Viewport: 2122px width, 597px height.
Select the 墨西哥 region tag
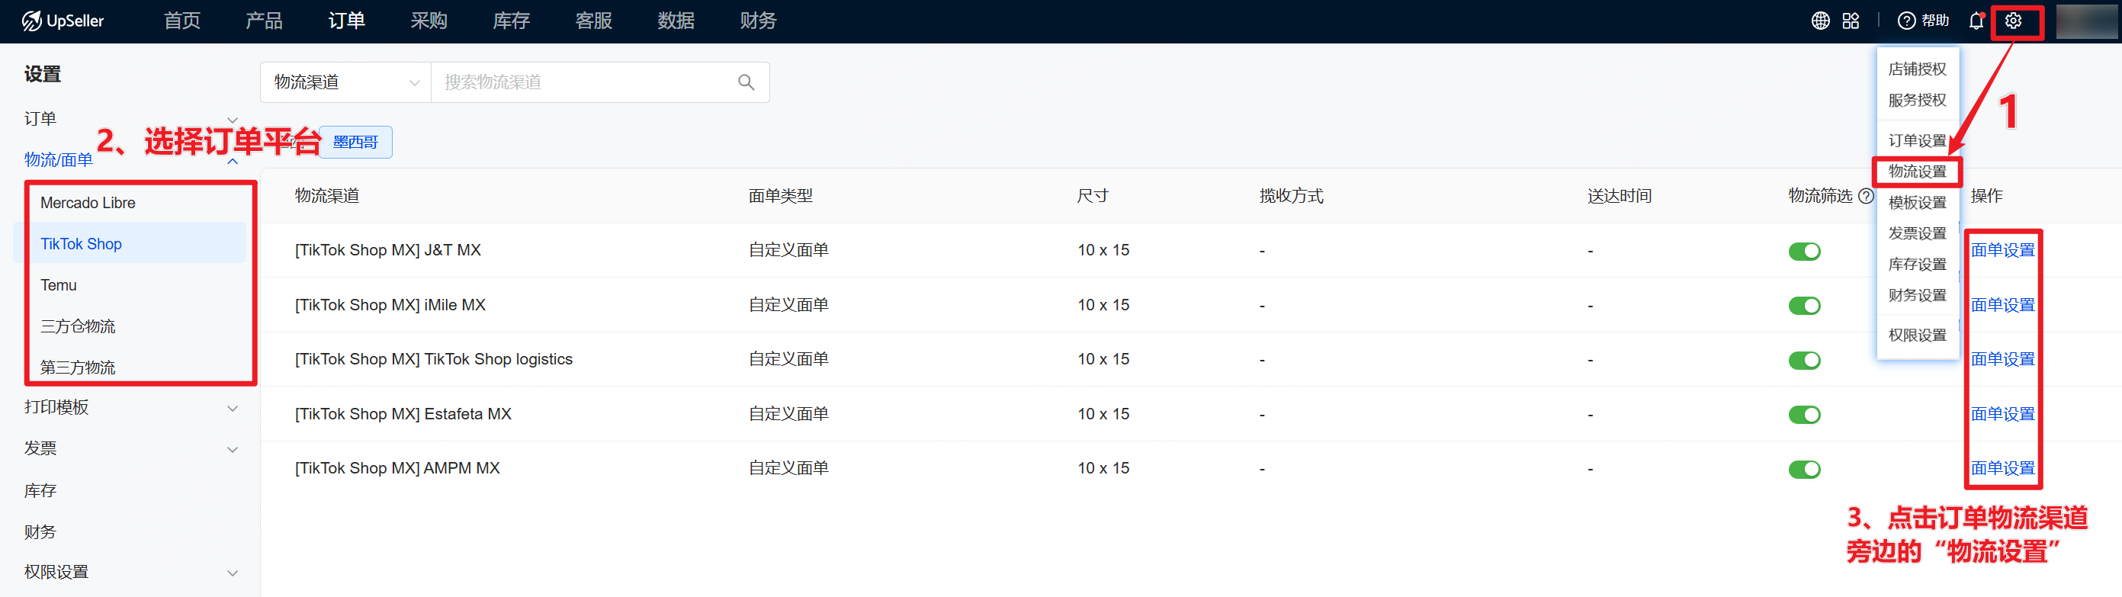point(355,143)
